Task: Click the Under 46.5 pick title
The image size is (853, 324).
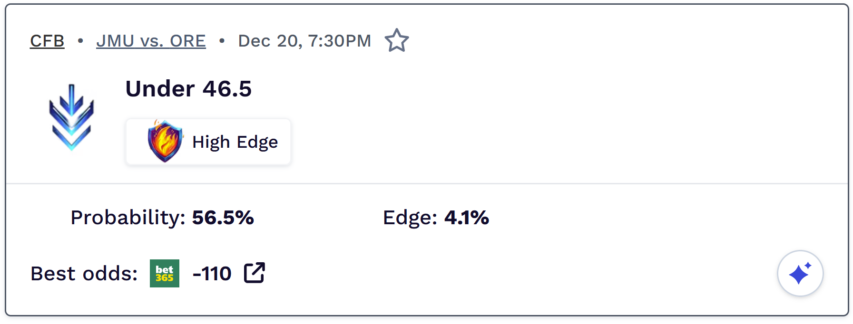Action: [188, 89]
